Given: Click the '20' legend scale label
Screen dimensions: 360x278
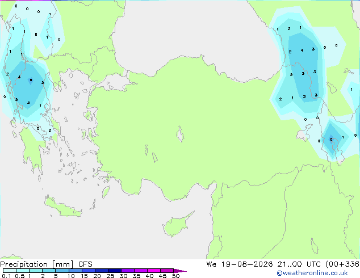Looking at the screenshot, I should click(x=97, y=276).
